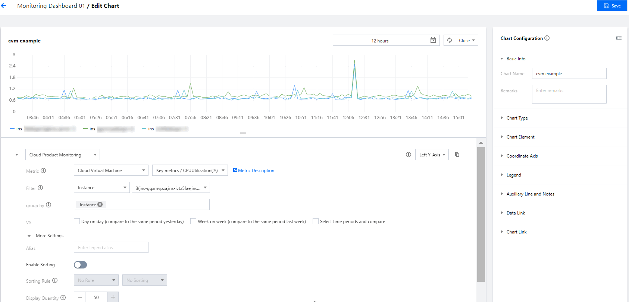
Task: Click info icon beside Left Y-Axis
Action: [409, 155]
